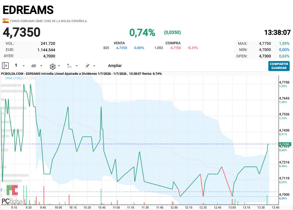This screenshot has height=210, width=293.
Task: Click the 4,7350 VENTA price
Action: pos(122,48)
